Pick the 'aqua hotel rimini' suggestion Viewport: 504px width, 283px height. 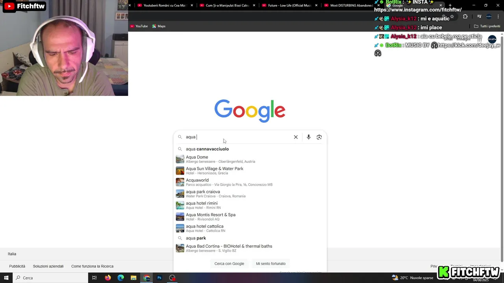point(250,205)
